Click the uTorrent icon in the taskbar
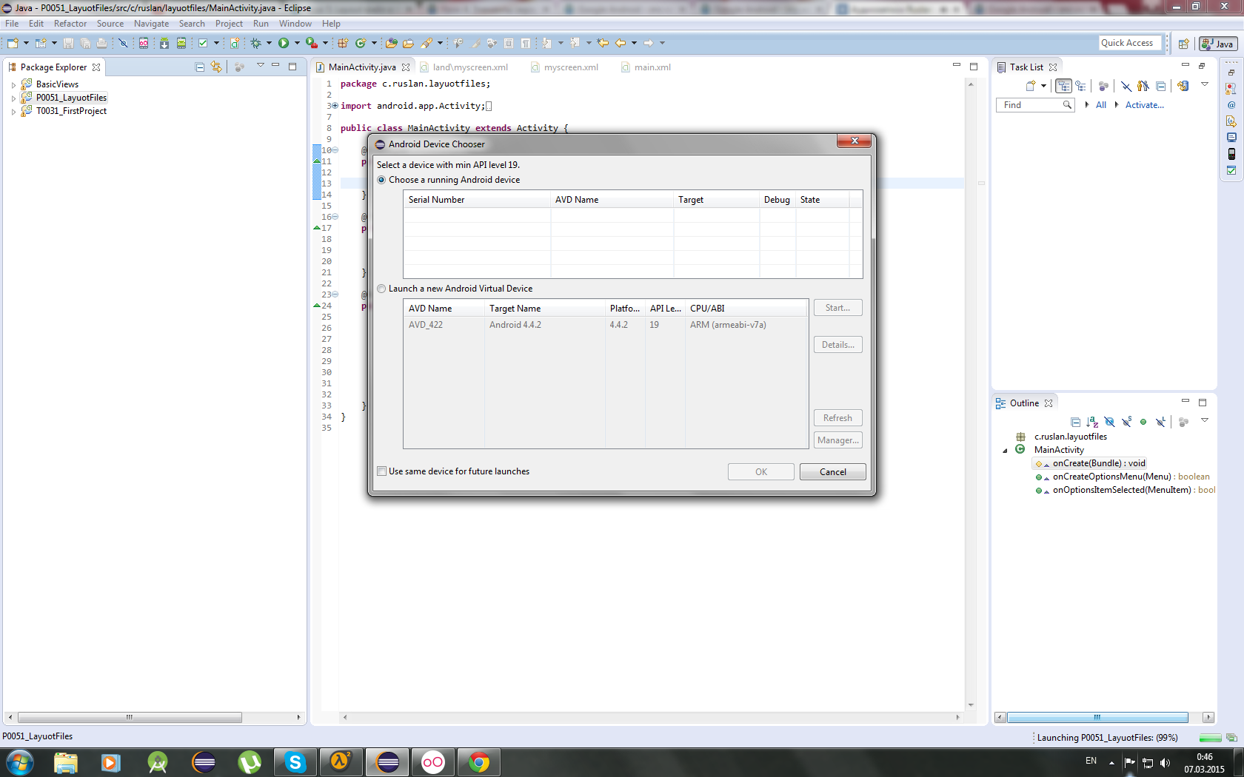Screen dimensions: 1244x777 [250, 762]
